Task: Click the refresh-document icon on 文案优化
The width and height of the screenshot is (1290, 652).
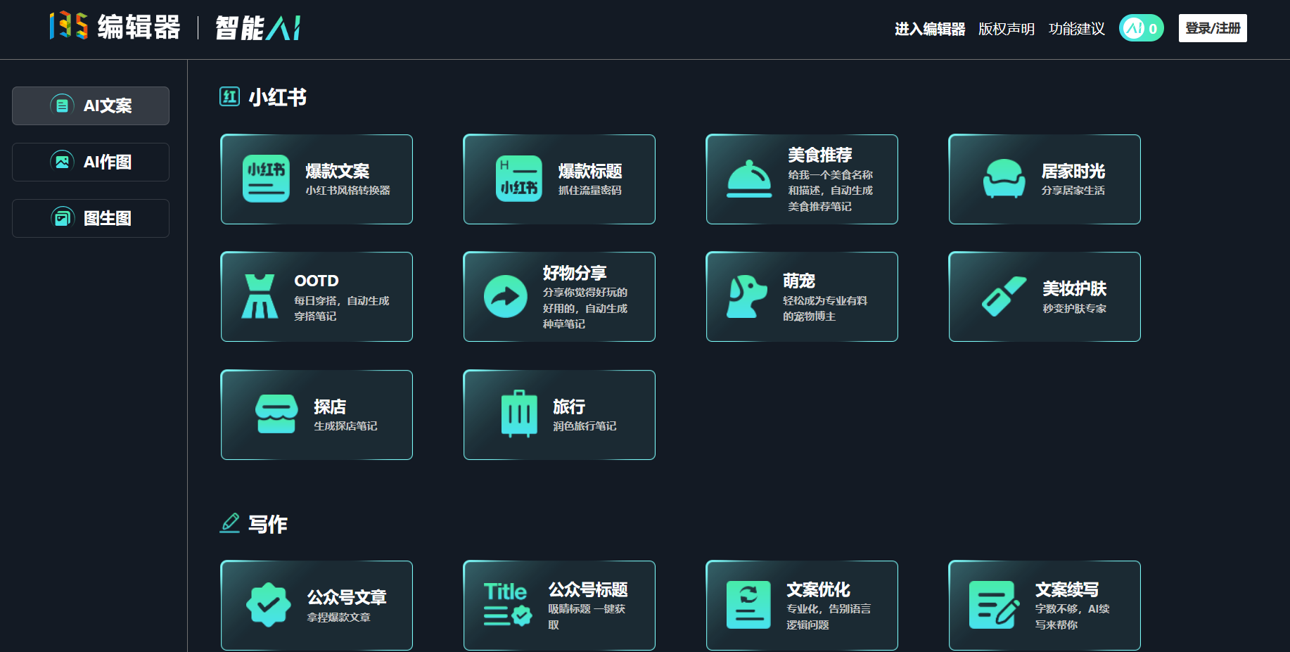Action: (x=748, y=605)
